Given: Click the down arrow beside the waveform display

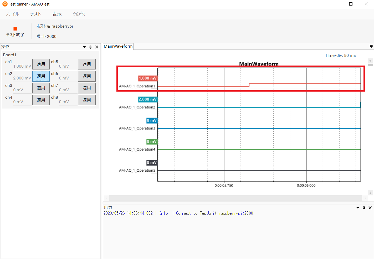Looking at the screenshot, I should 370,192.
